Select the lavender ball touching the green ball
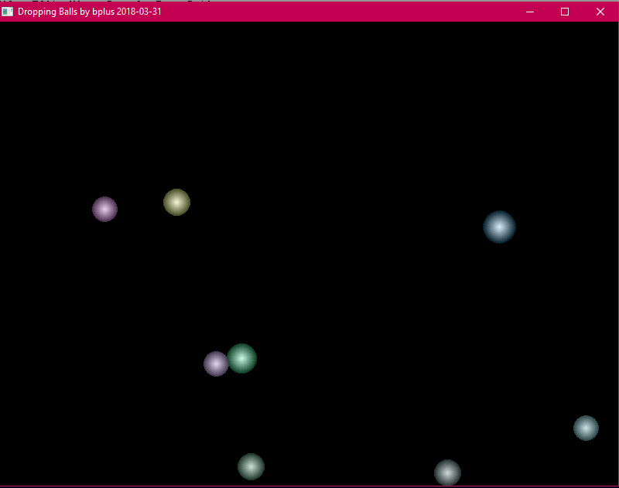The image size is (619, 488). coord(215,363)
